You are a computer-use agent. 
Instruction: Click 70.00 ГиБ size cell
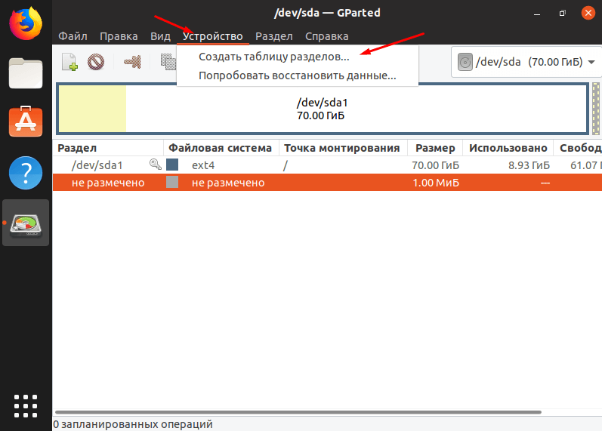coord(435,165)
